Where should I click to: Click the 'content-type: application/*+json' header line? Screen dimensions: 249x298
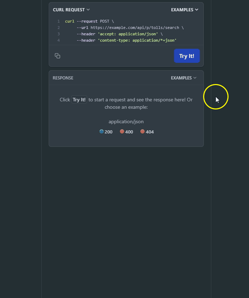tap(127, 40)
